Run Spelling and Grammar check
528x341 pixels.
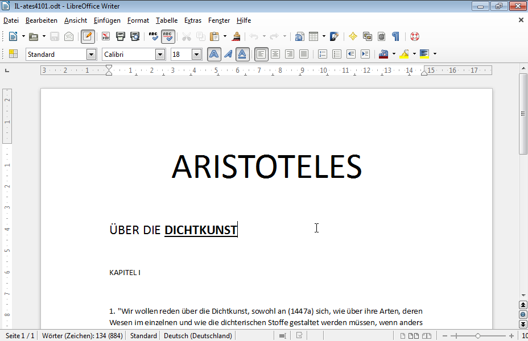tap(153, 36)
